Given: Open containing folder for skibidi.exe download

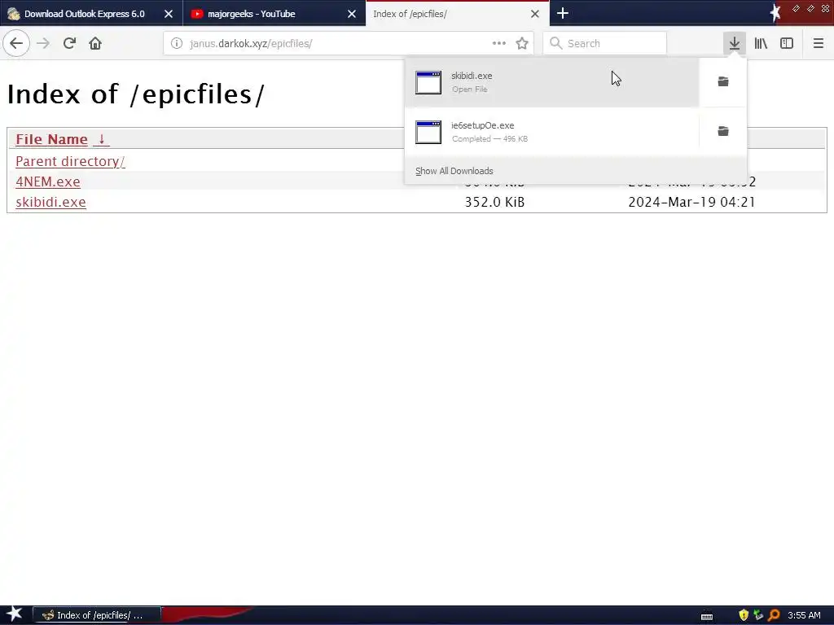Looking at the screenshot, I should [723, 81].
